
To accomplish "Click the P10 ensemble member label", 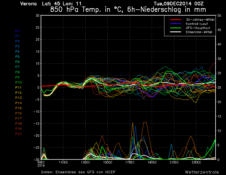I will 18,82.
